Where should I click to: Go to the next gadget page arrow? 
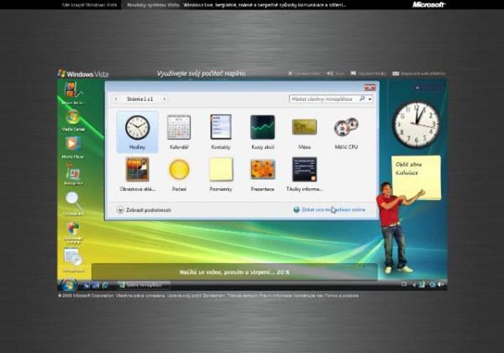[164, 99]
